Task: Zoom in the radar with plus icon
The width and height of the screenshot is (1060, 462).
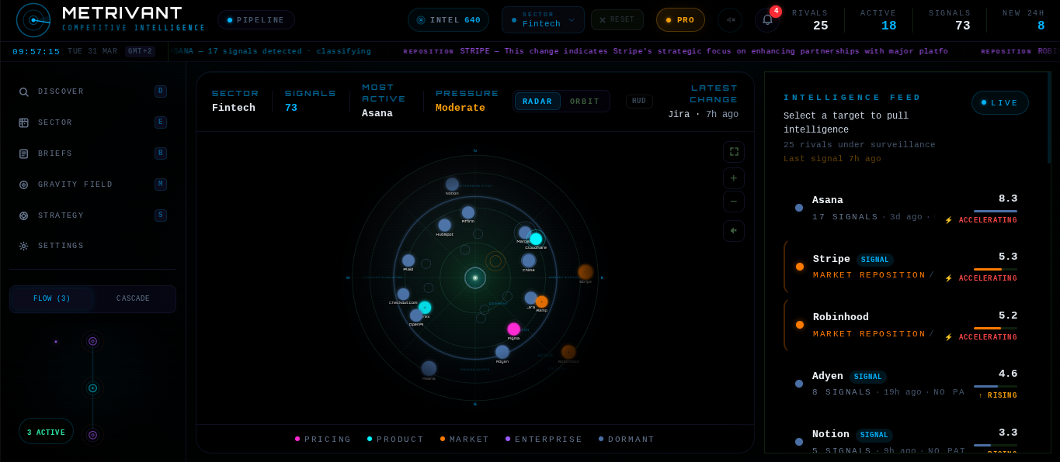Action: [734, 178]
